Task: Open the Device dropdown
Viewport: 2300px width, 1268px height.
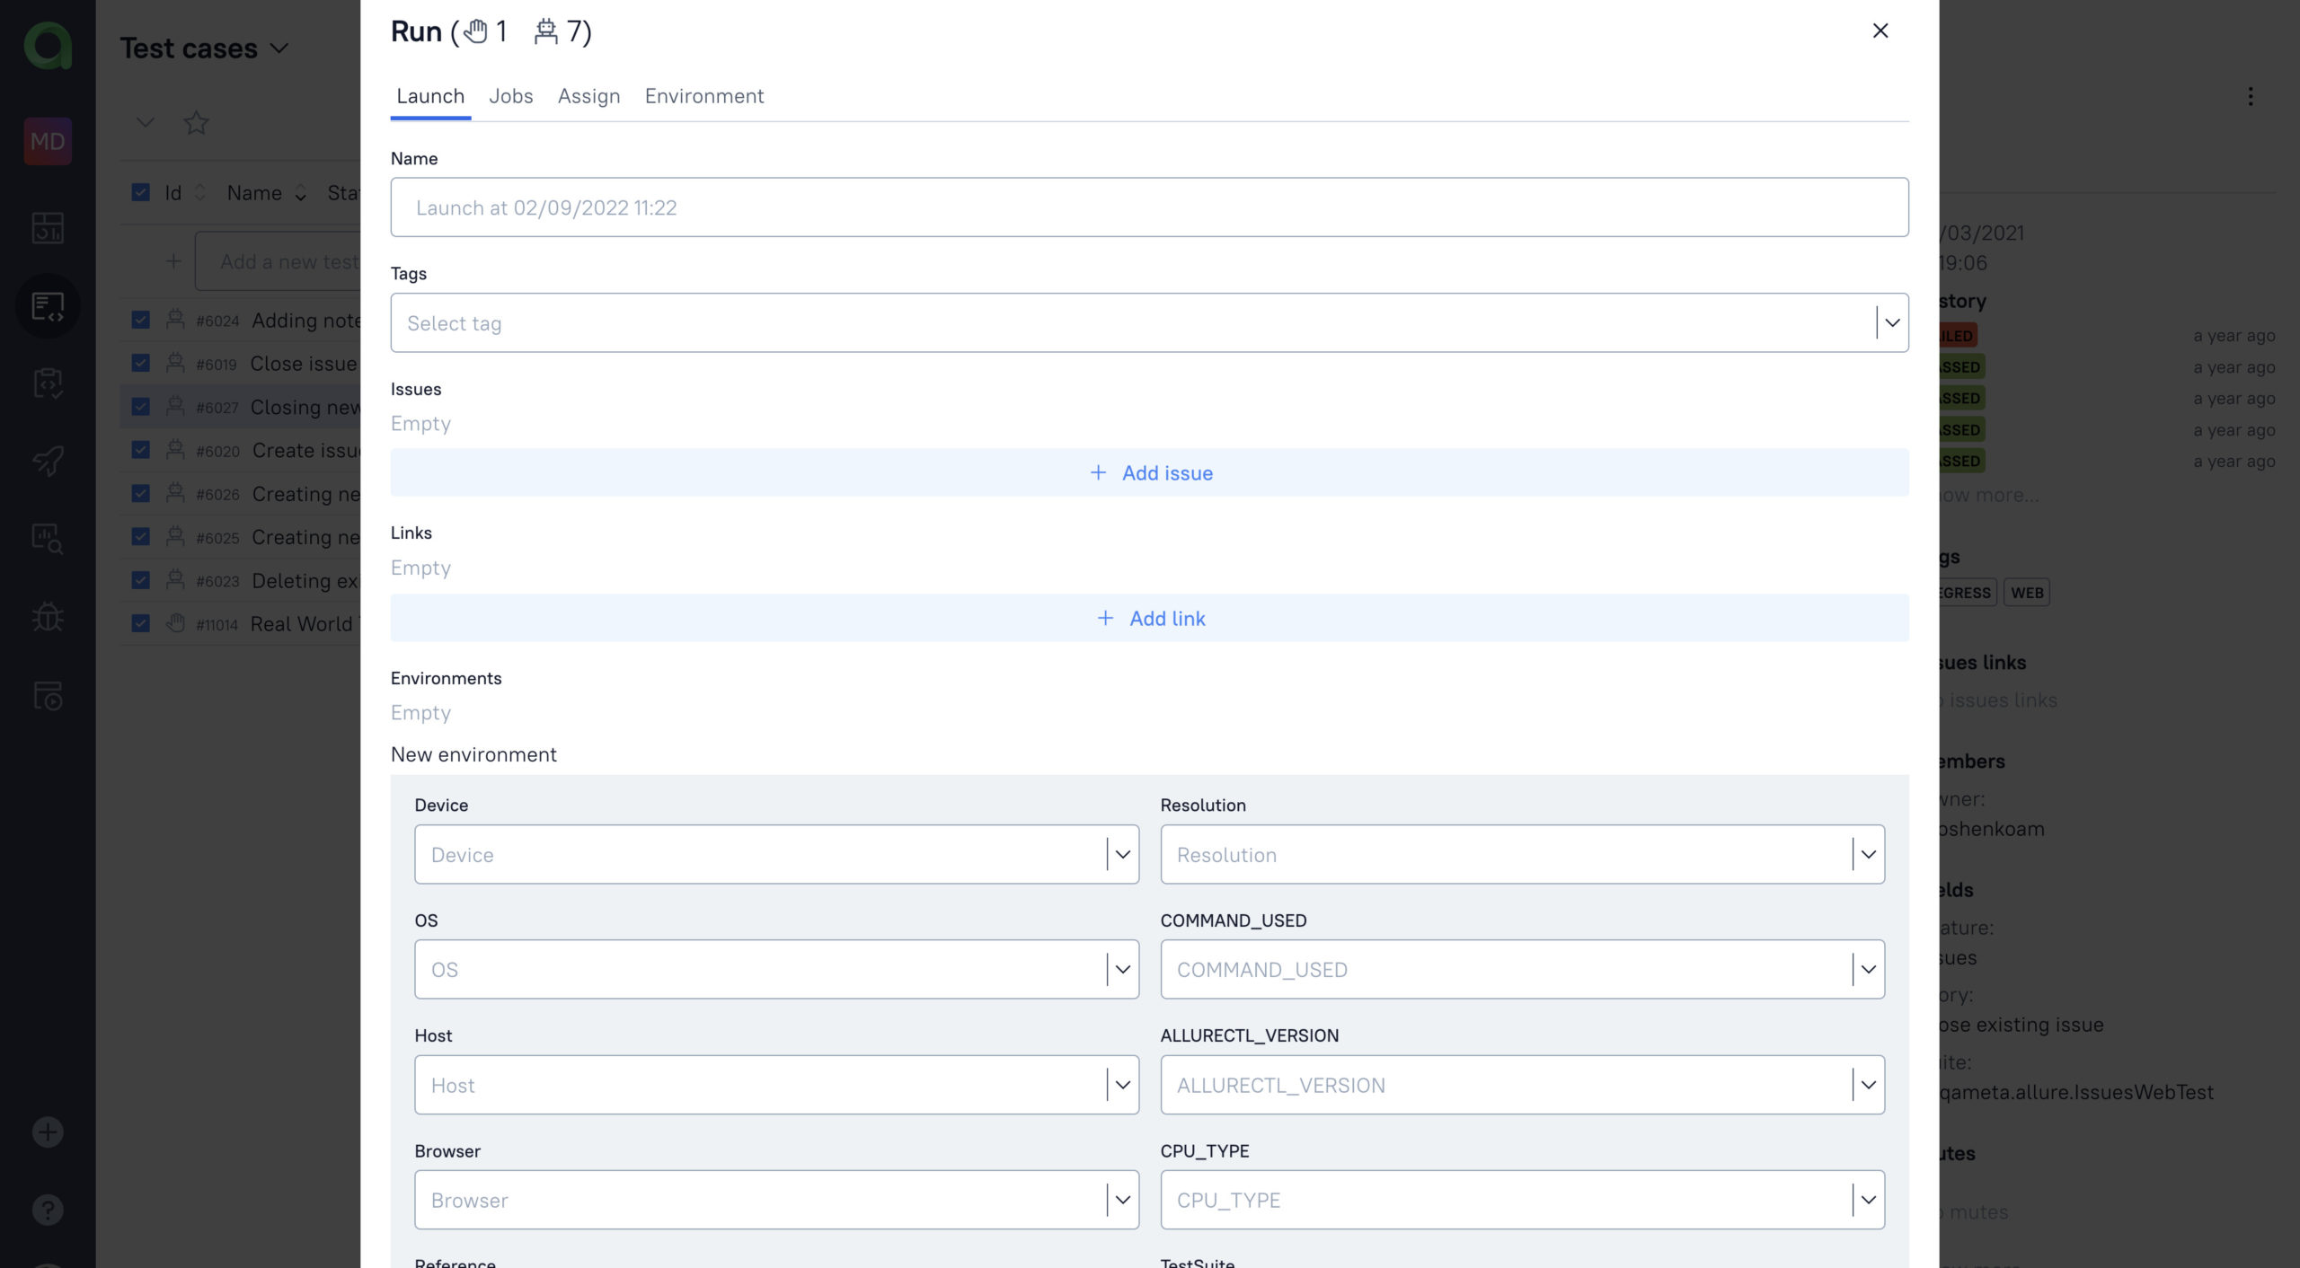Action: [x=776, y=854]
